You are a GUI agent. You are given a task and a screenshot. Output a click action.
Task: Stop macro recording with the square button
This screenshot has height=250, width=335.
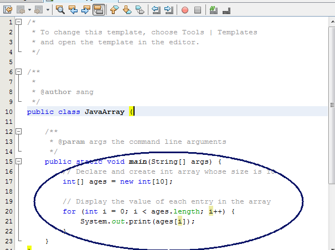198,9
